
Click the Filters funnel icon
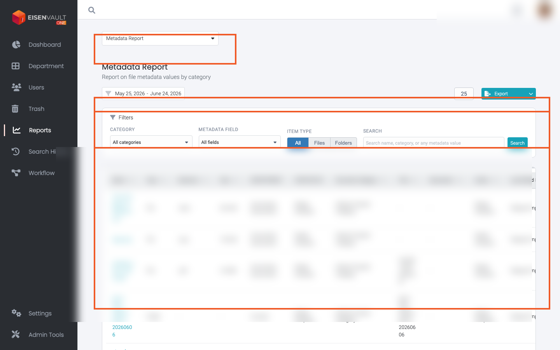point(113,117)
